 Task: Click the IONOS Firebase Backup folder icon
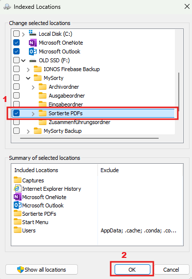38,69
